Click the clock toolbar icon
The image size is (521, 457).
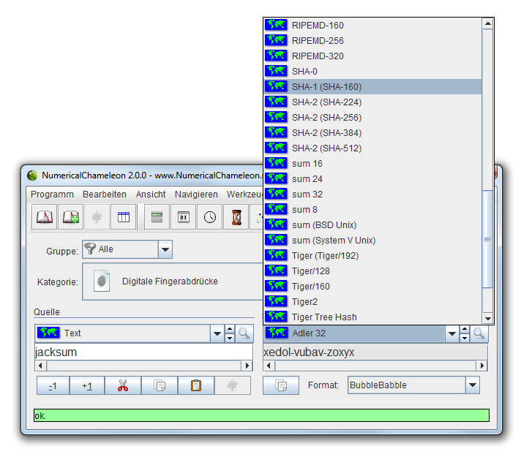pyautogui.click(x=210, y=217)
